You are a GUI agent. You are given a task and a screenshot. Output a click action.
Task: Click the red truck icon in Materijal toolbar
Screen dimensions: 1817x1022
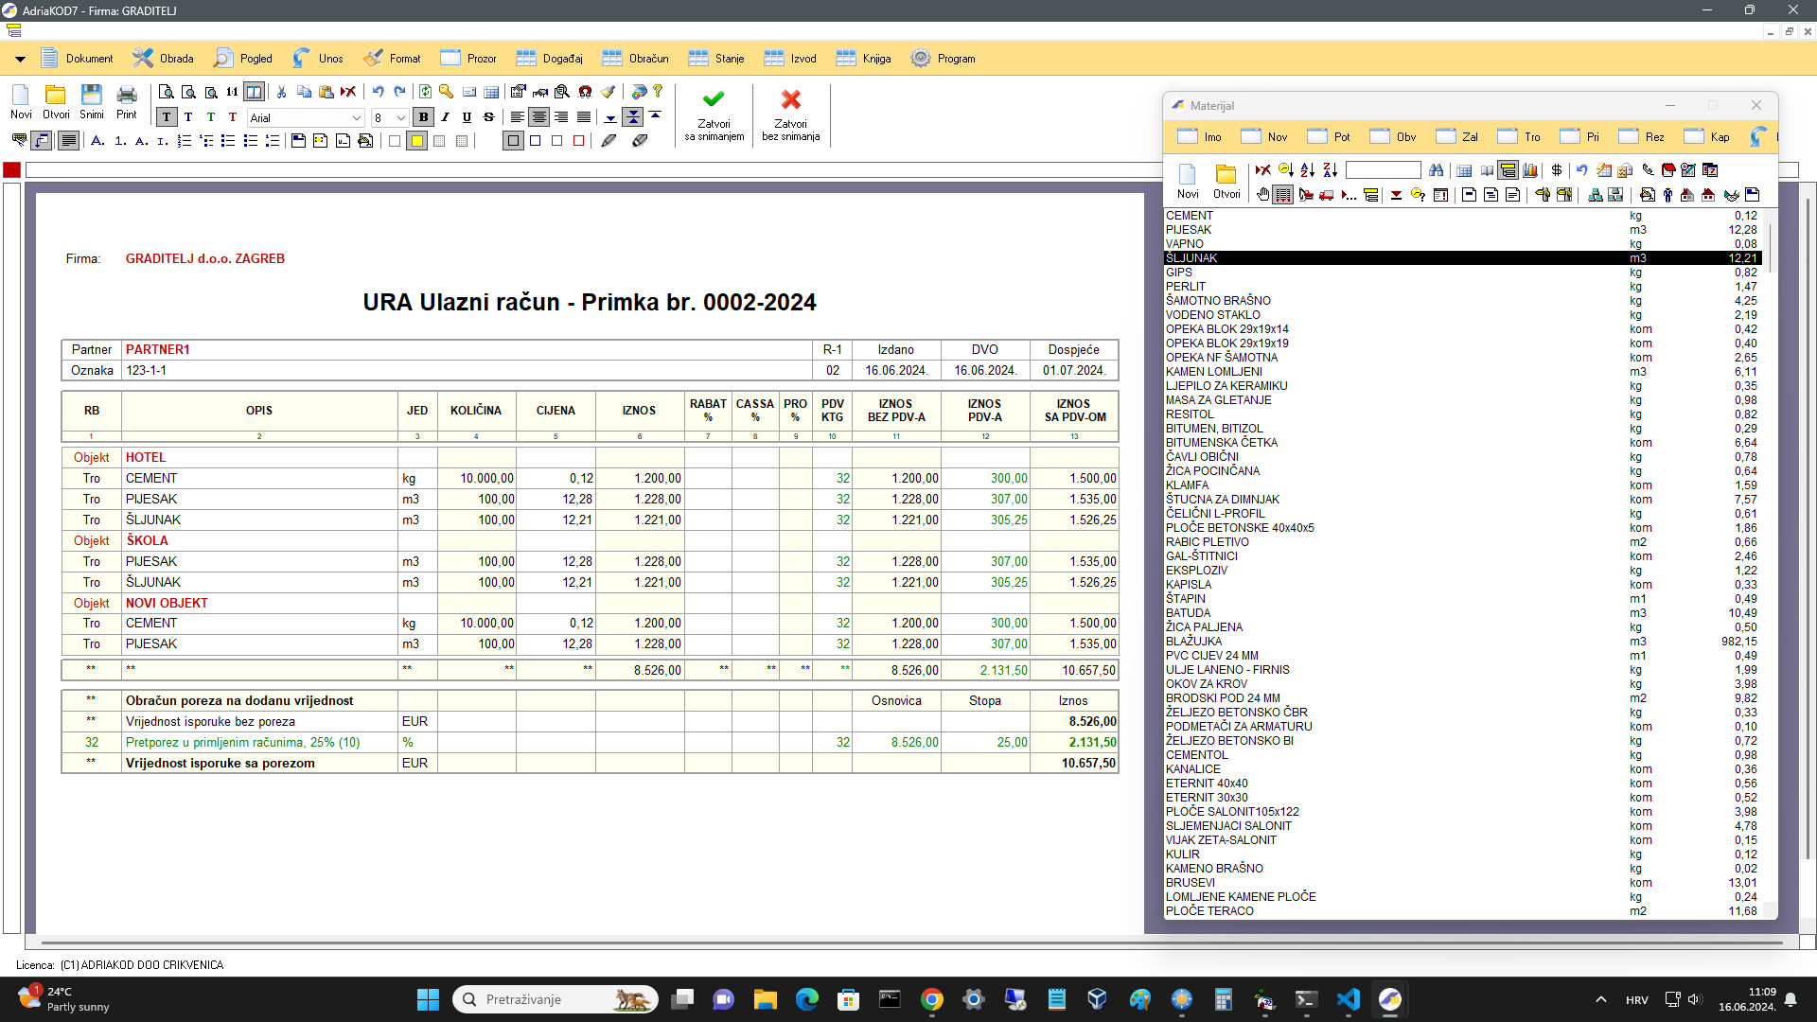pyautogui.click(x=1327, y=195)
